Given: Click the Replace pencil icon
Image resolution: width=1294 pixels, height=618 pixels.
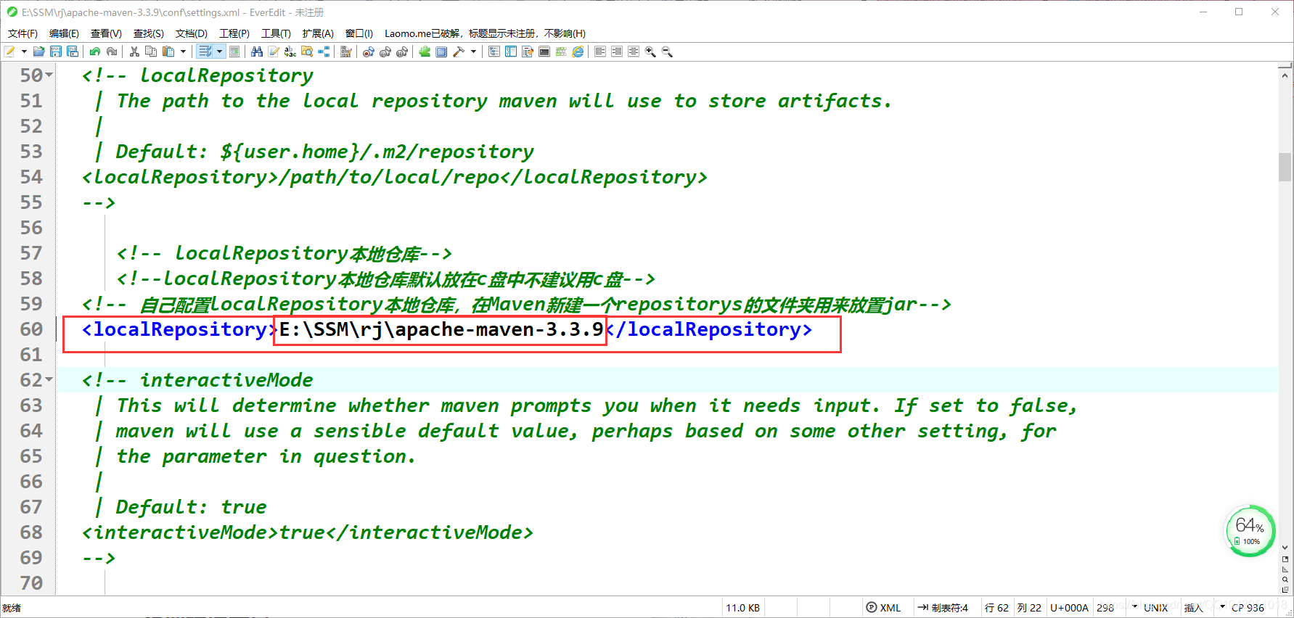Looking at the screenshot, I should (274, 51).
